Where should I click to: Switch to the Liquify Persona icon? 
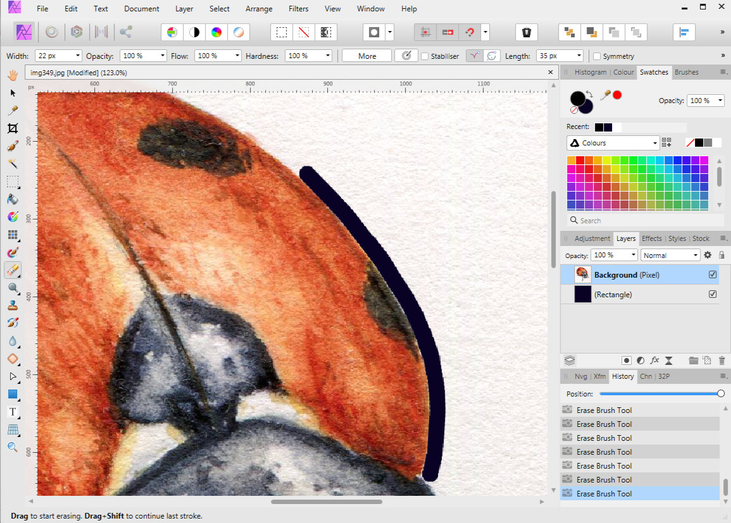tap(52, 32)
